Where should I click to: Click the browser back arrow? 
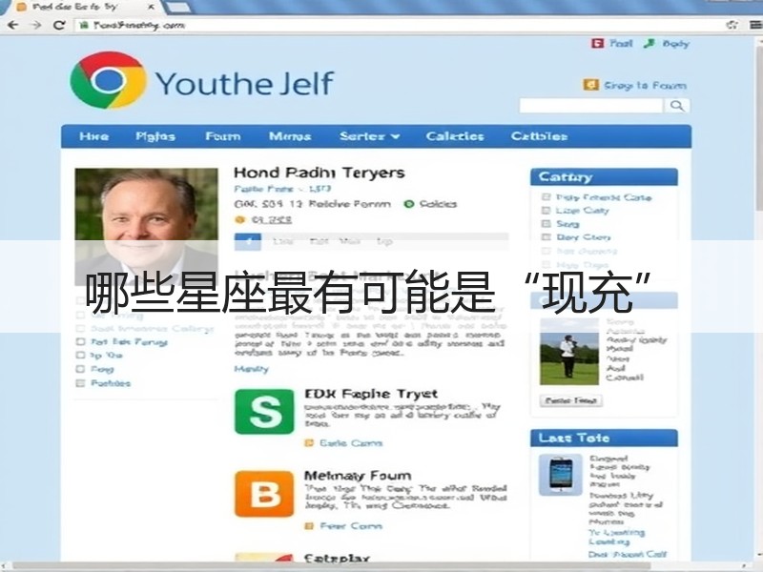click(x=13, y=25)
